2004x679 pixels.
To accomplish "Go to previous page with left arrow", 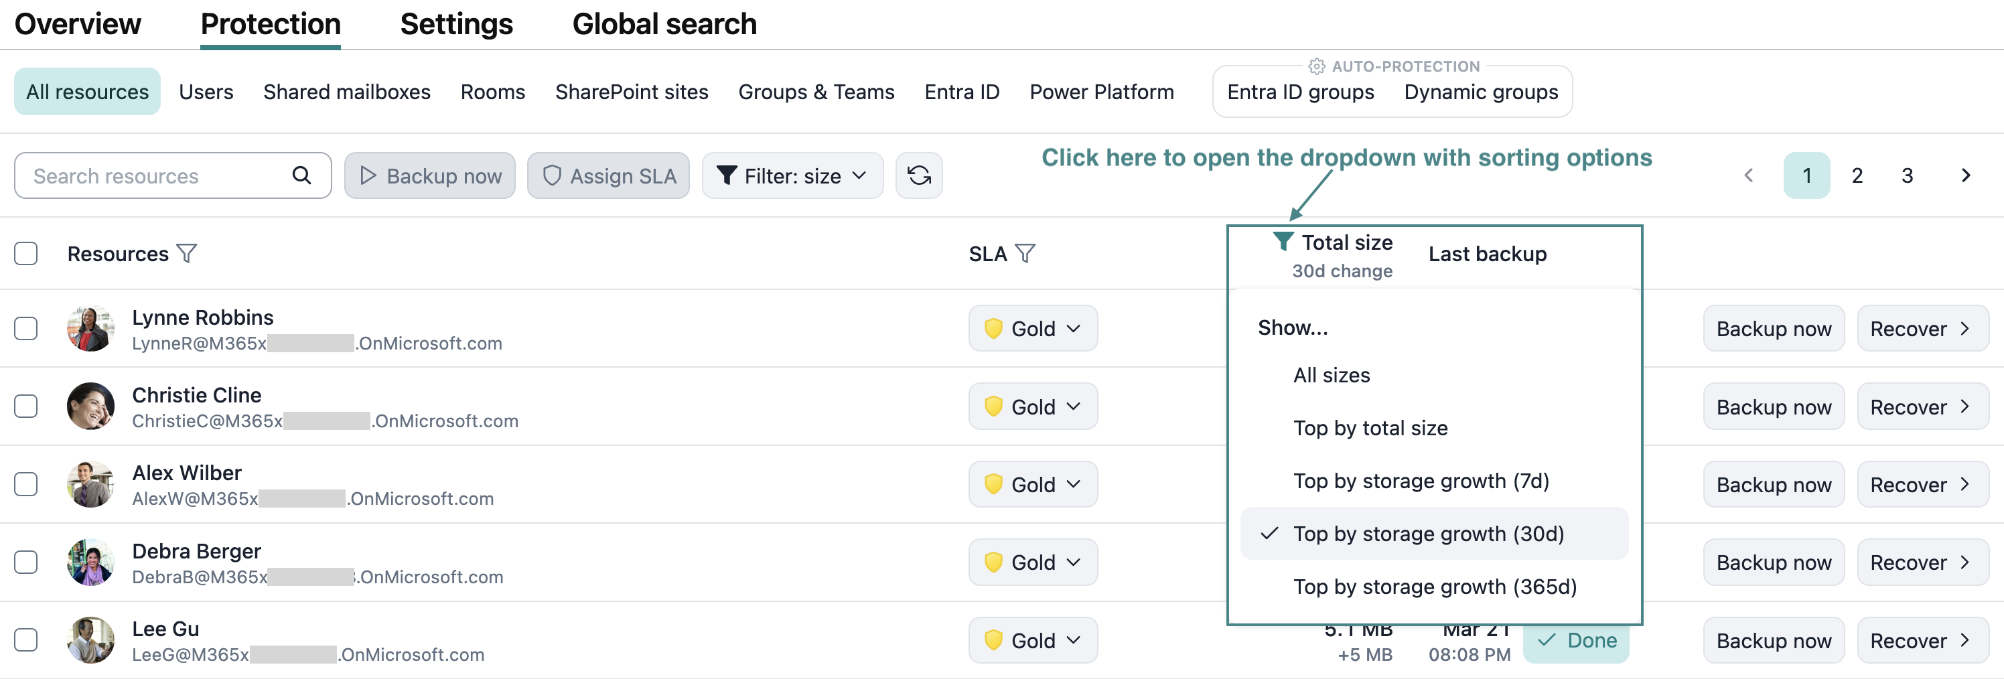I will [1749, 176].
